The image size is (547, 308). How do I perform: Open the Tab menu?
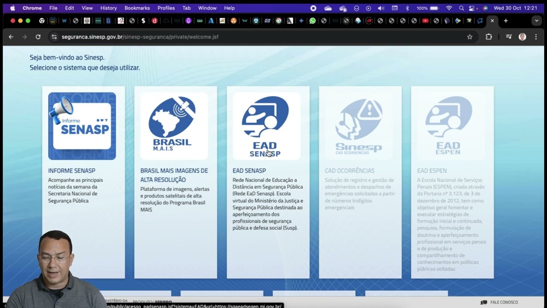[x=187, y=8]
